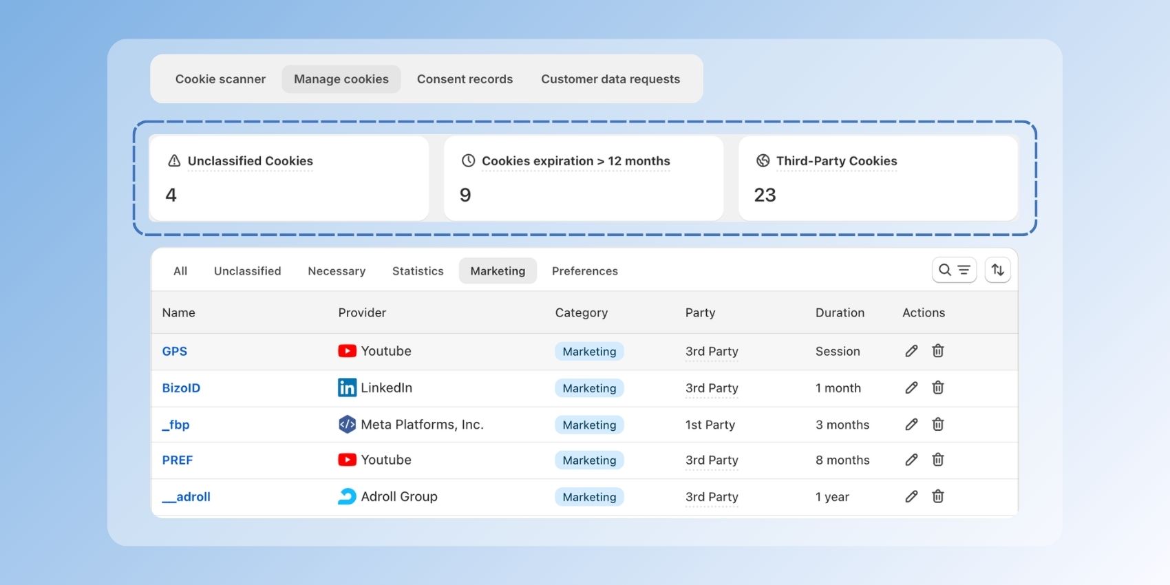
Task: Select the Marketing filter tab
Action: click(x=498, y=271)
